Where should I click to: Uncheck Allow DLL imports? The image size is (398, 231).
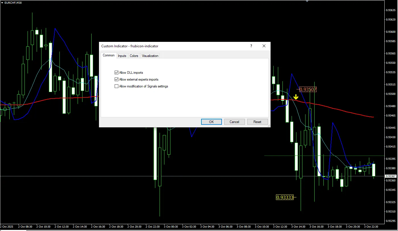pyautogui.click(x=116, y=73)
